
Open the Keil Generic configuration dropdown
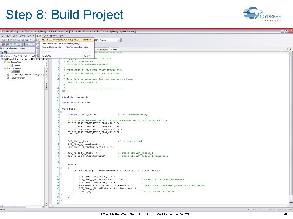coord(118,40)
